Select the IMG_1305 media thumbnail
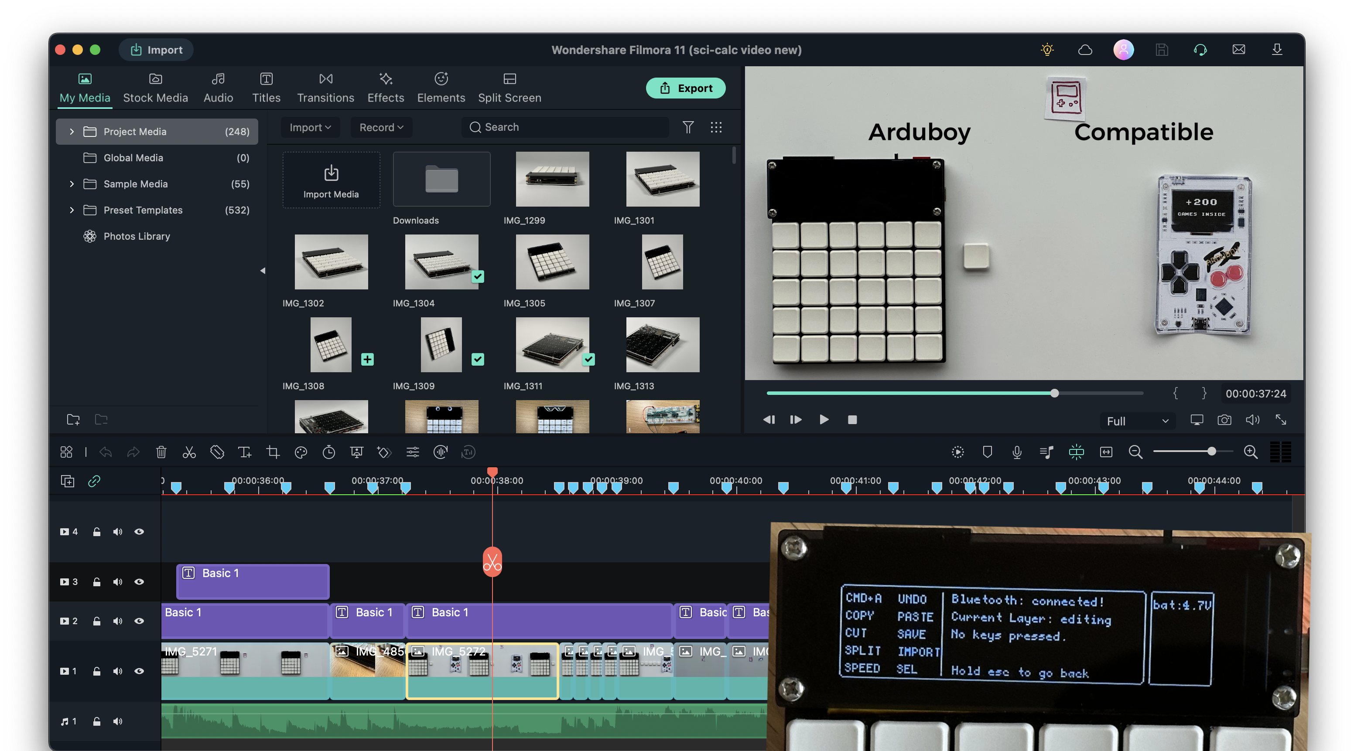 click(x=552, y=262)
